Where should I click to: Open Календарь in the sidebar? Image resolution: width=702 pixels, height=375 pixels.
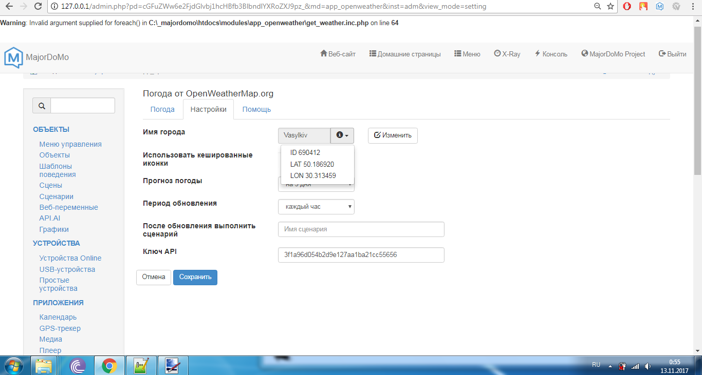pyautogui.click(x=58, y=317)
